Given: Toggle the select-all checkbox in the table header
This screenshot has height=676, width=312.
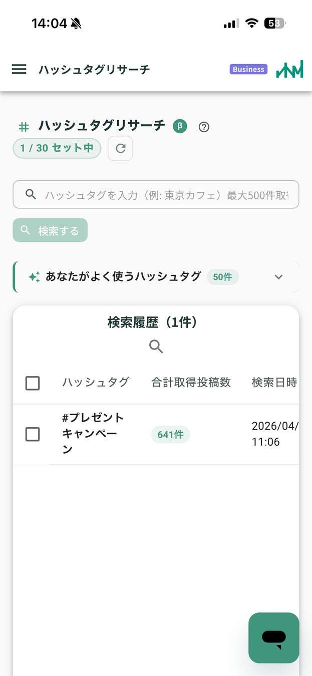Looking at the screenshot, I should (32, 383).
